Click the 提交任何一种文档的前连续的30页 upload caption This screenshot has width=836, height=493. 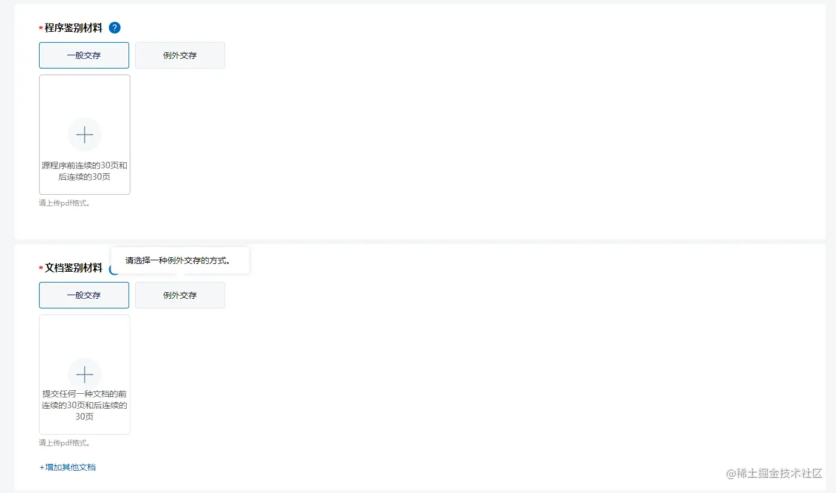[x=85, y=405]
